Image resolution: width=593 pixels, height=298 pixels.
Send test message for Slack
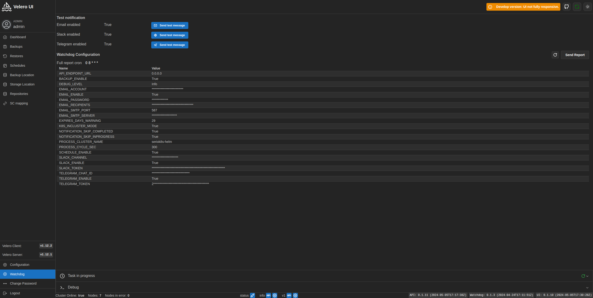coord(170,35)
